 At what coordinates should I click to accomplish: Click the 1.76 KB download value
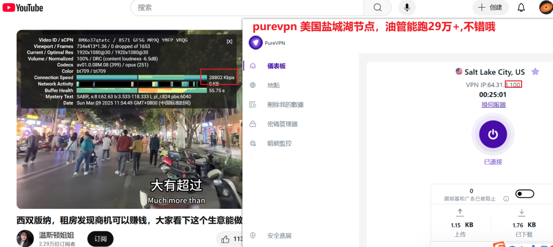click(x=524, y=225)
